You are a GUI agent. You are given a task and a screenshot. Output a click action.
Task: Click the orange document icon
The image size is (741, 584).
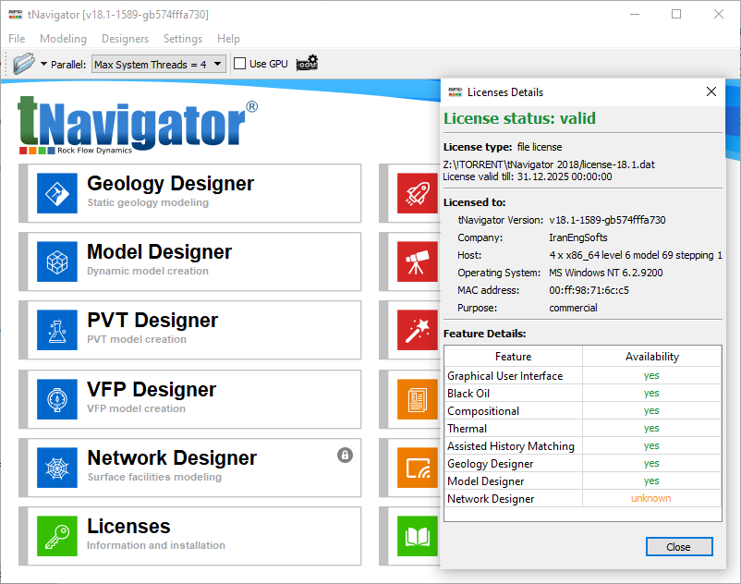point(418,399)
